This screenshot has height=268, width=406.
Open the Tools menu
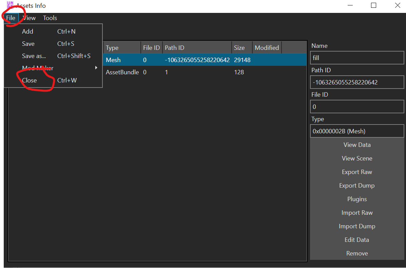click(x=50, y=18)
